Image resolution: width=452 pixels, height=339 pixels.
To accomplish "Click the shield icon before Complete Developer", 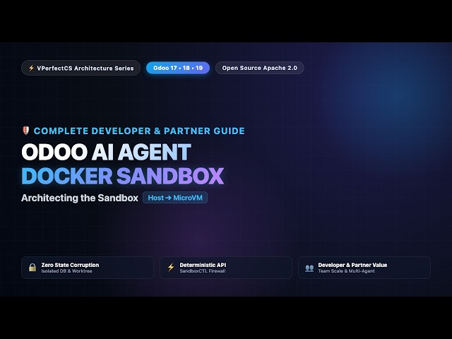I will point(26,131).
